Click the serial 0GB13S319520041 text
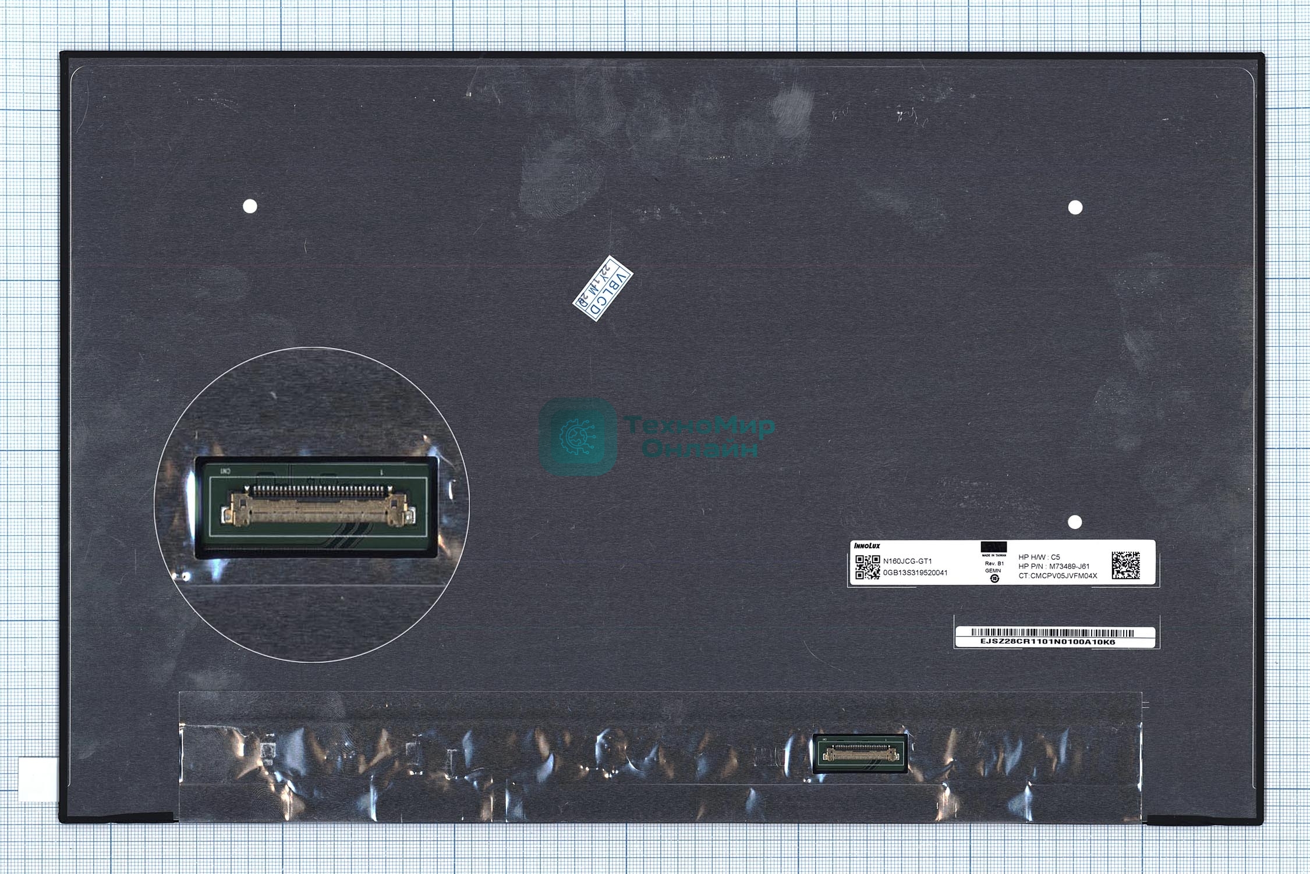1310x874 pixels. 915,573
